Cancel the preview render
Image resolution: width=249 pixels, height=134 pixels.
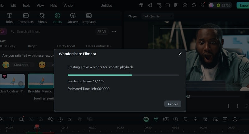(x=173, y=104)
